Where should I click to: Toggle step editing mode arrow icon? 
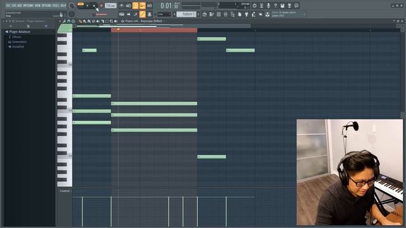(x=128, y=14)
